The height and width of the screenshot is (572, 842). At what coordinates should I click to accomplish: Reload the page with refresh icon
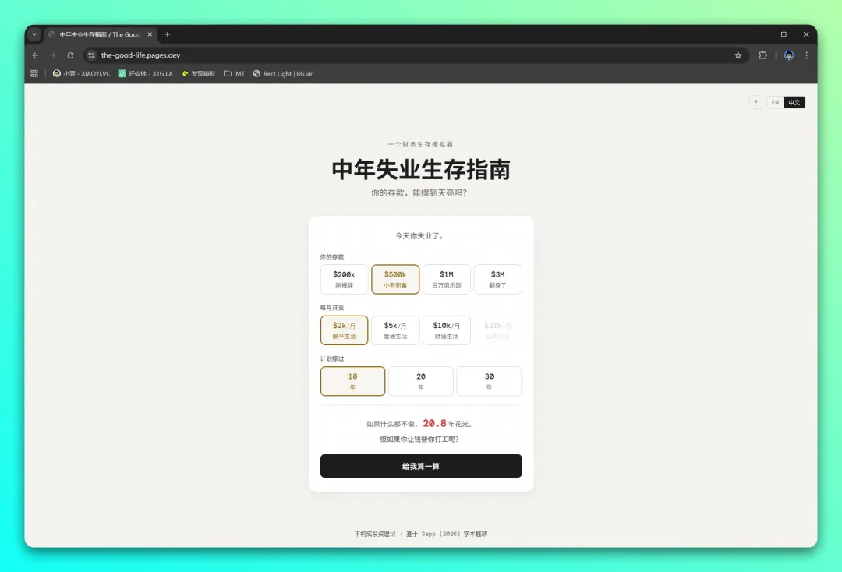click(x=70, y=55)
